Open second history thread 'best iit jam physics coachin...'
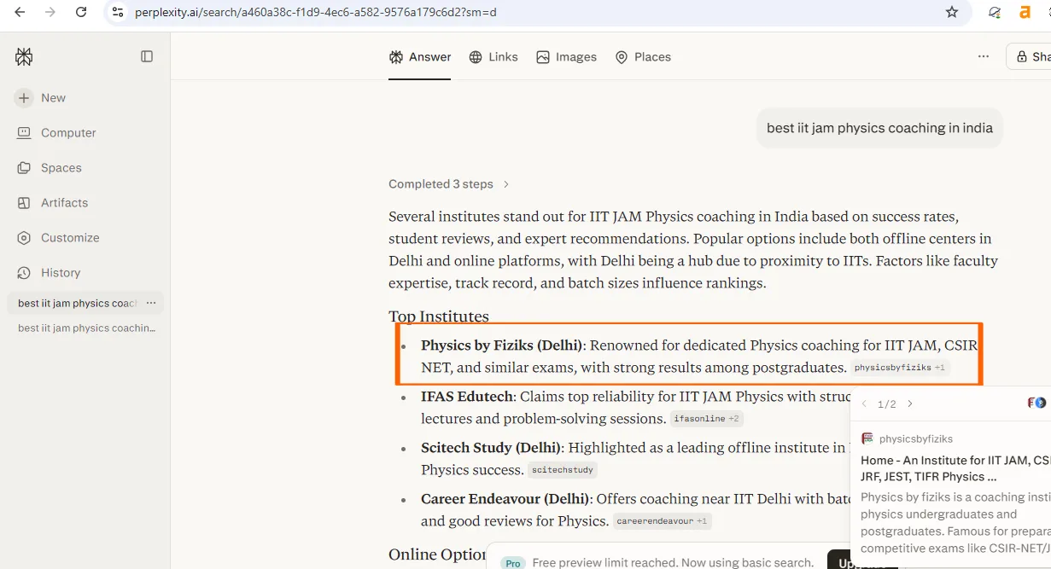This screenshot has width=1051, height=569. pyautogui.click(x=86, y=328)
